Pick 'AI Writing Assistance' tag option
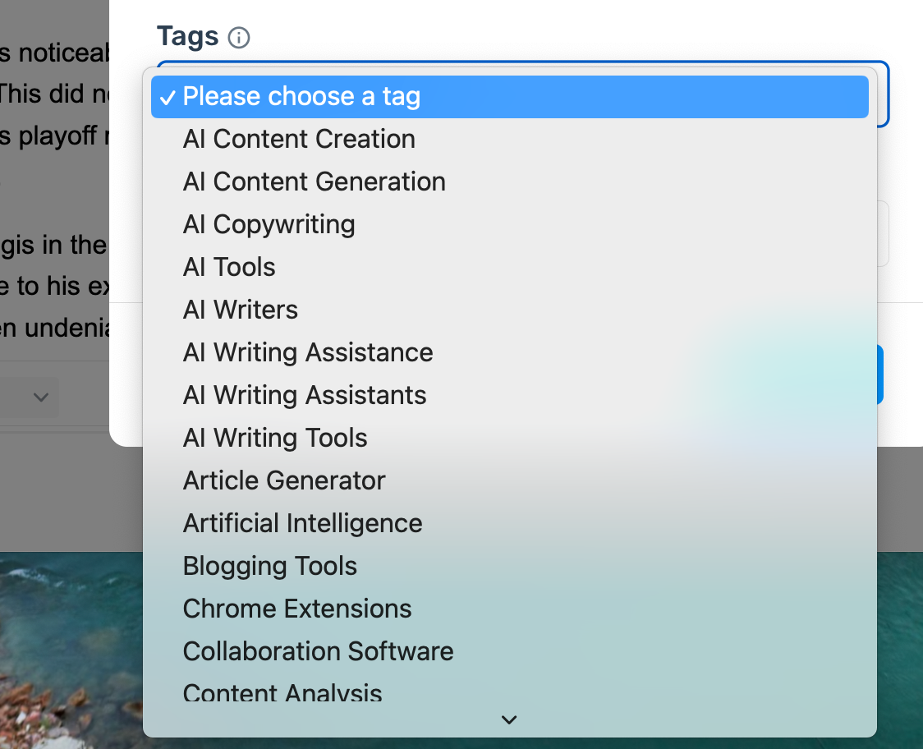 tap(308, 353)
